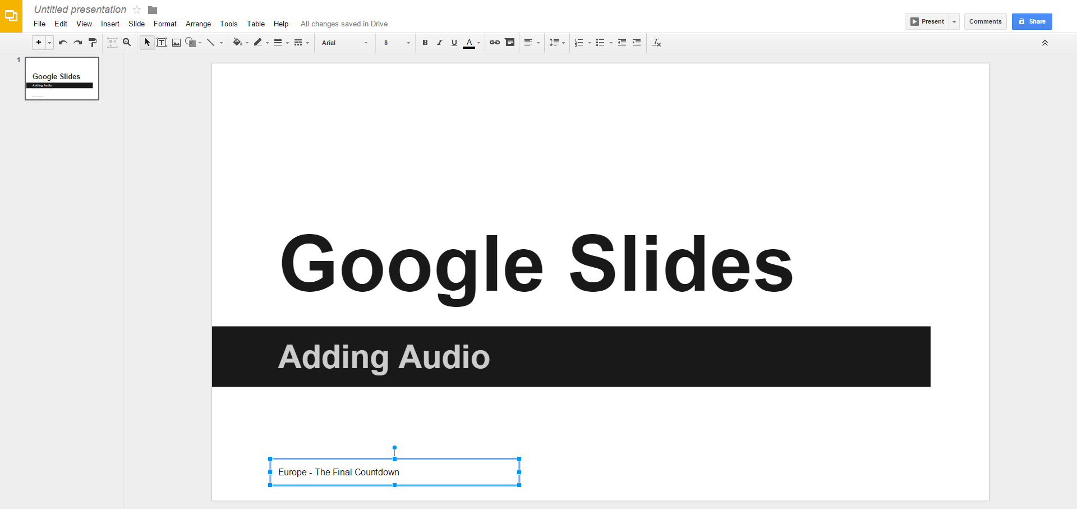This screenshot has height=509, width=1077.
Task: Open the Format menu
Action: click(165, 24)
